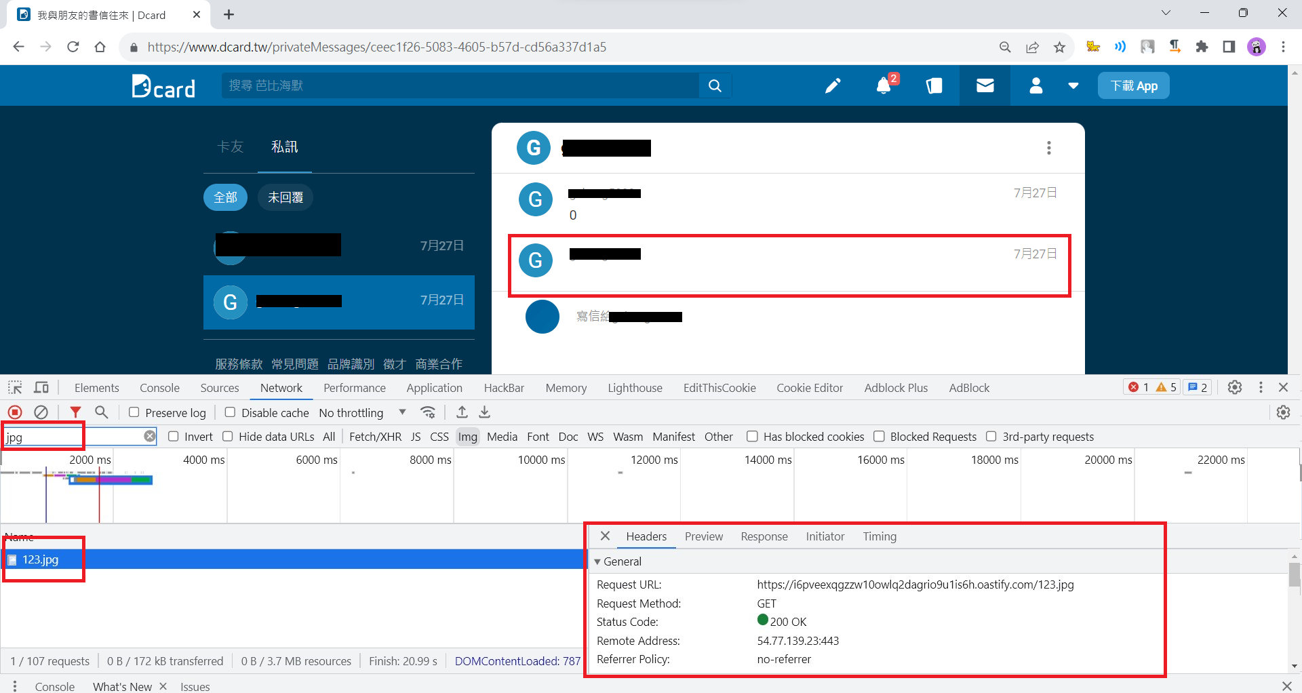Click the Dcard search box
The height and width of the screenshot is (693, 1302).
point(460,85)
